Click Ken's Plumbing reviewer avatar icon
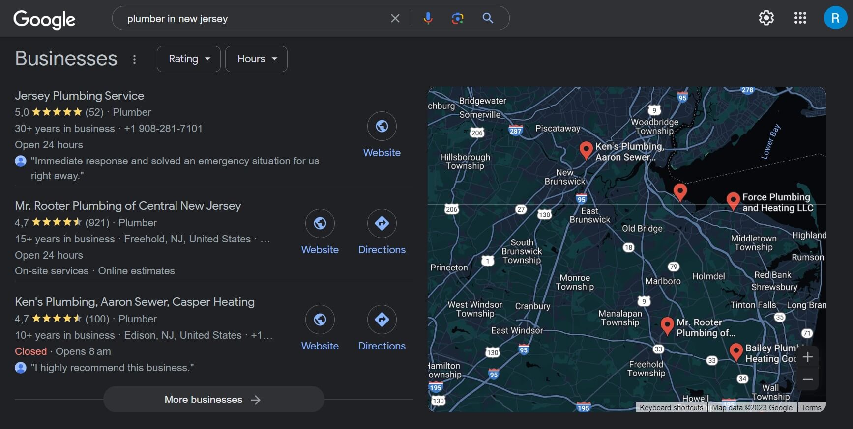Screen dimensions: 853x429 click(21, 368)
